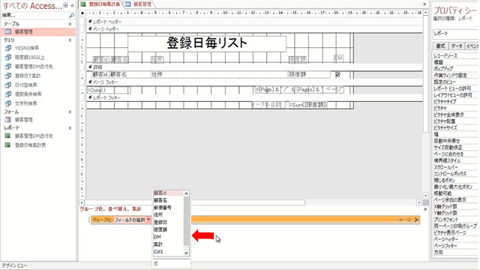Toggle the DM checkbox in detail section

[x=337, y=74]
